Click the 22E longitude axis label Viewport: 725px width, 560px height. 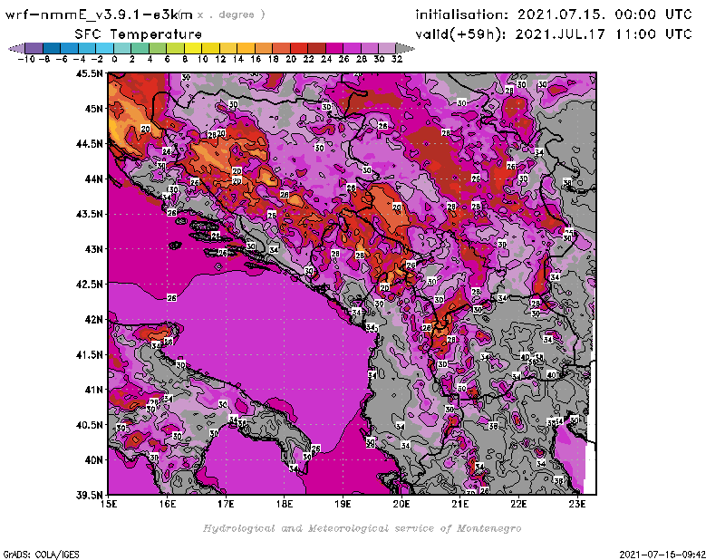click(518, 504)
